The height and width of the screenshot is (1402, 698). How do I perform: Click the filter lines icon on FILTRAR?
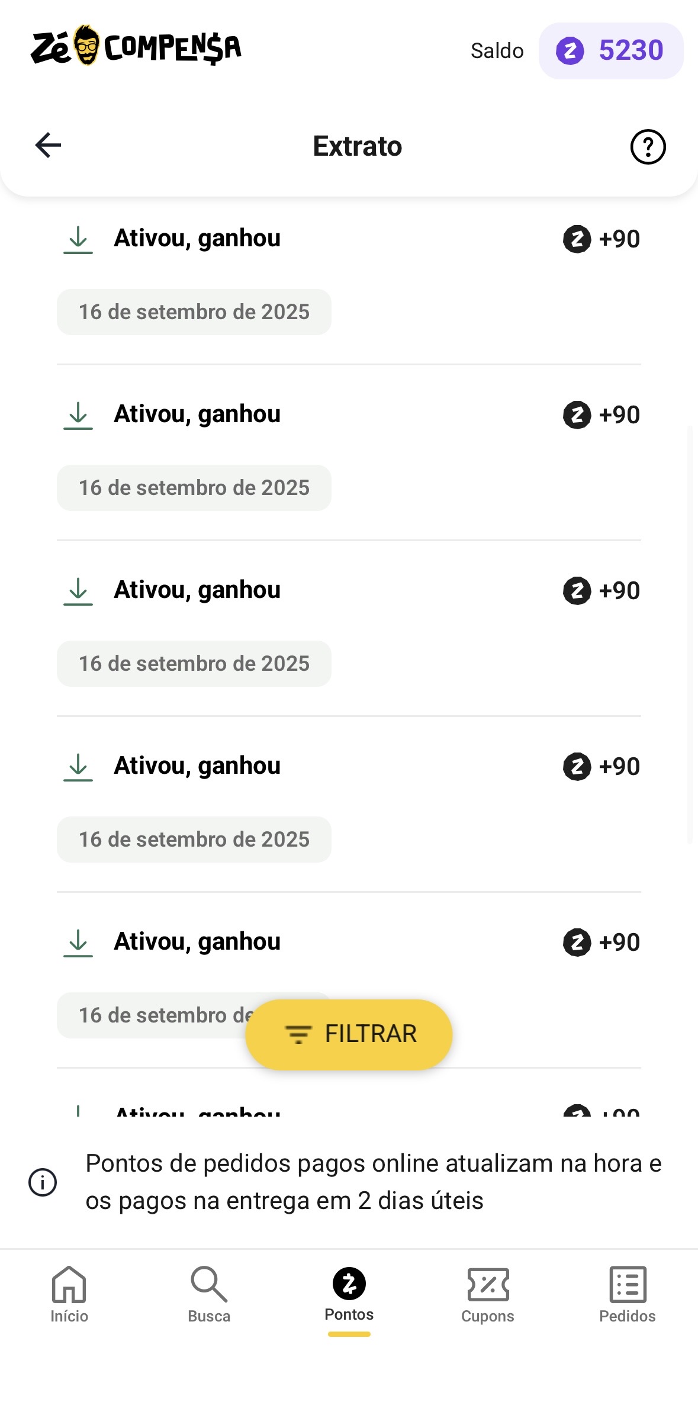298,1034
